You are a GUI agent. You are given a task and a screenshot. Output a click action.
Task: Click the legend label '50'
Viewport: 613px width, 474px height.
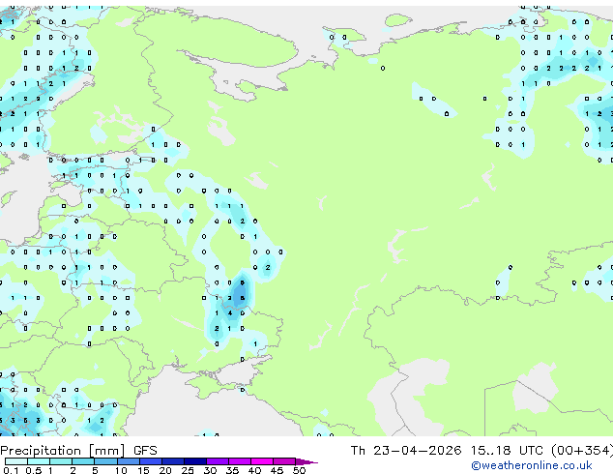(x=299, y=470)
